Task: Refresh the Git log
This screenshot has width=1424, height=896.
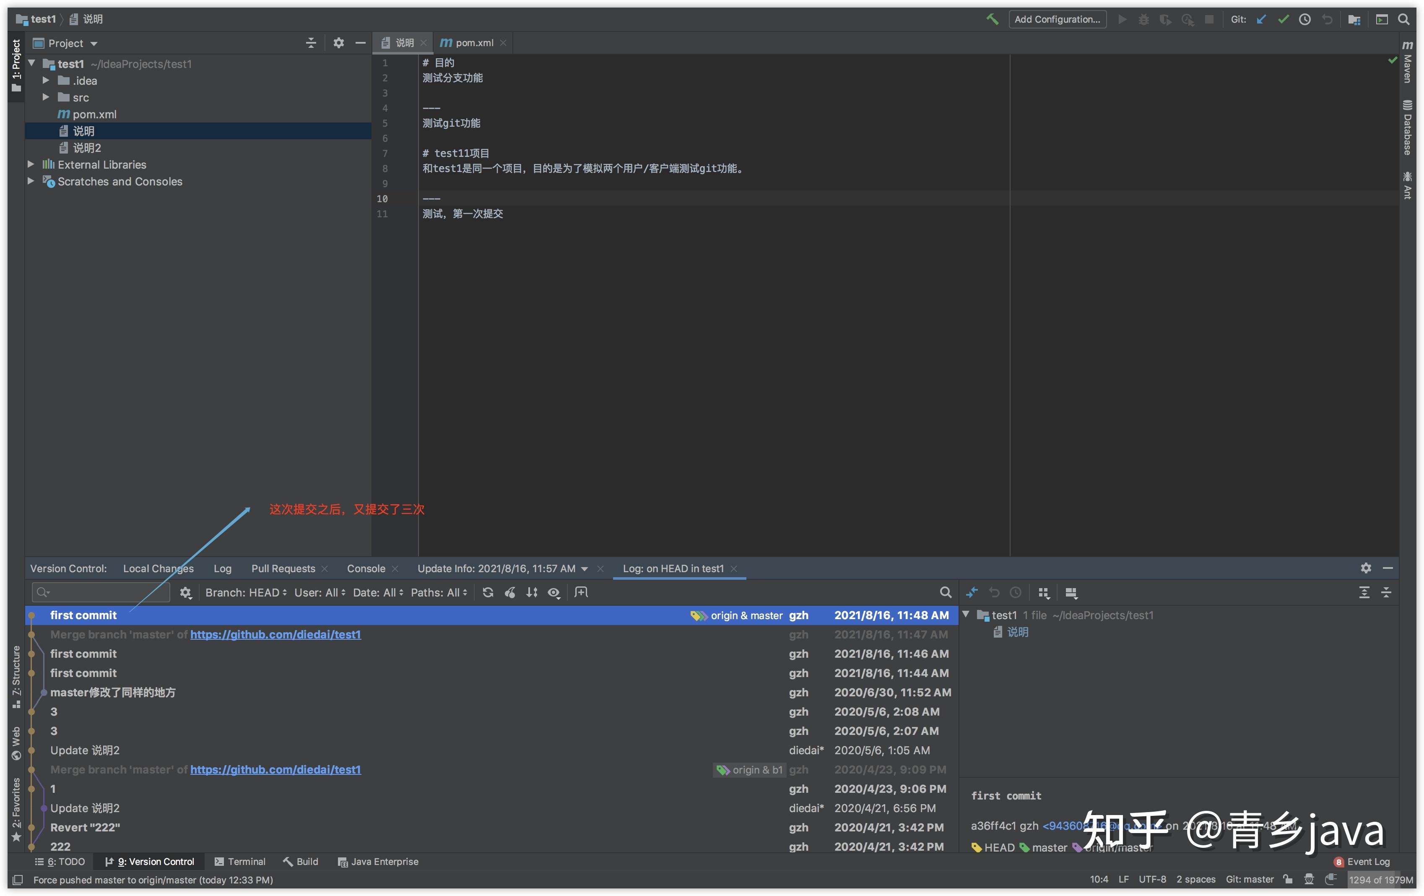Action: point(488,593)
